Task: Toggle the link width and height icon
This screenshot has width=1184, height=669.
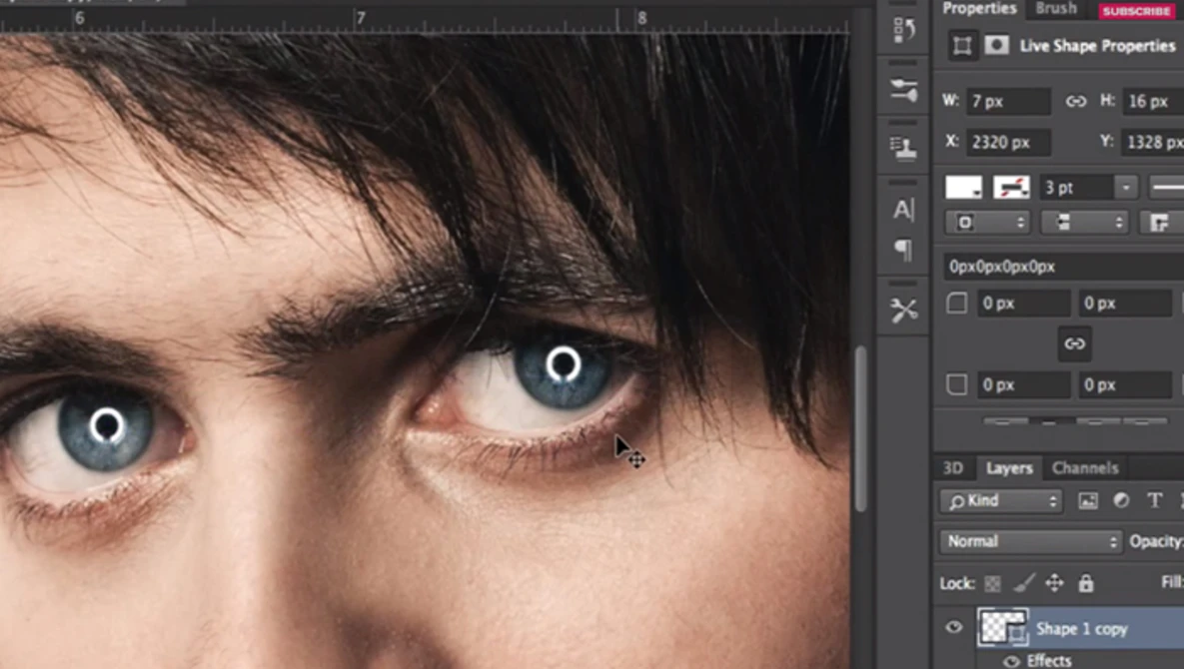Action: tap(1075, 101)
